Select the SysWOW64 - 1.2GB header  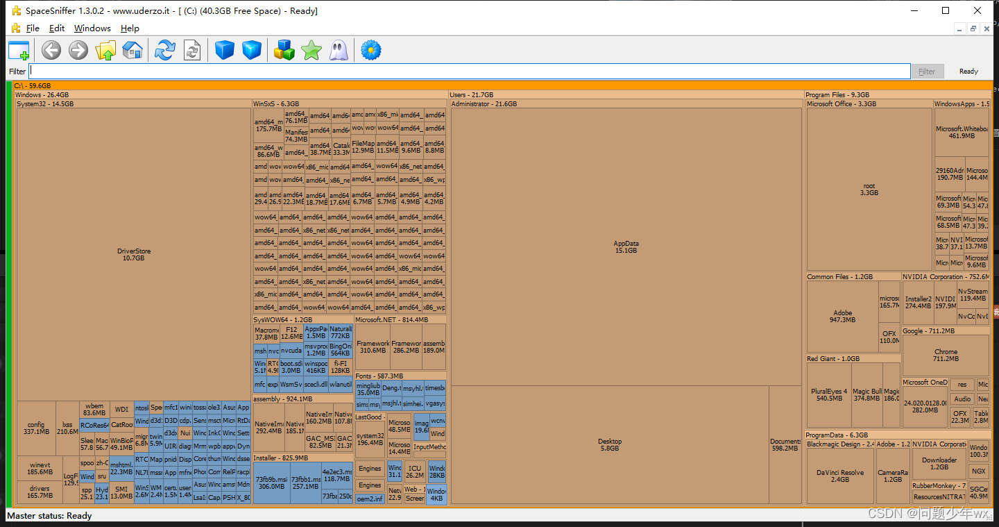tap(302, 320)
